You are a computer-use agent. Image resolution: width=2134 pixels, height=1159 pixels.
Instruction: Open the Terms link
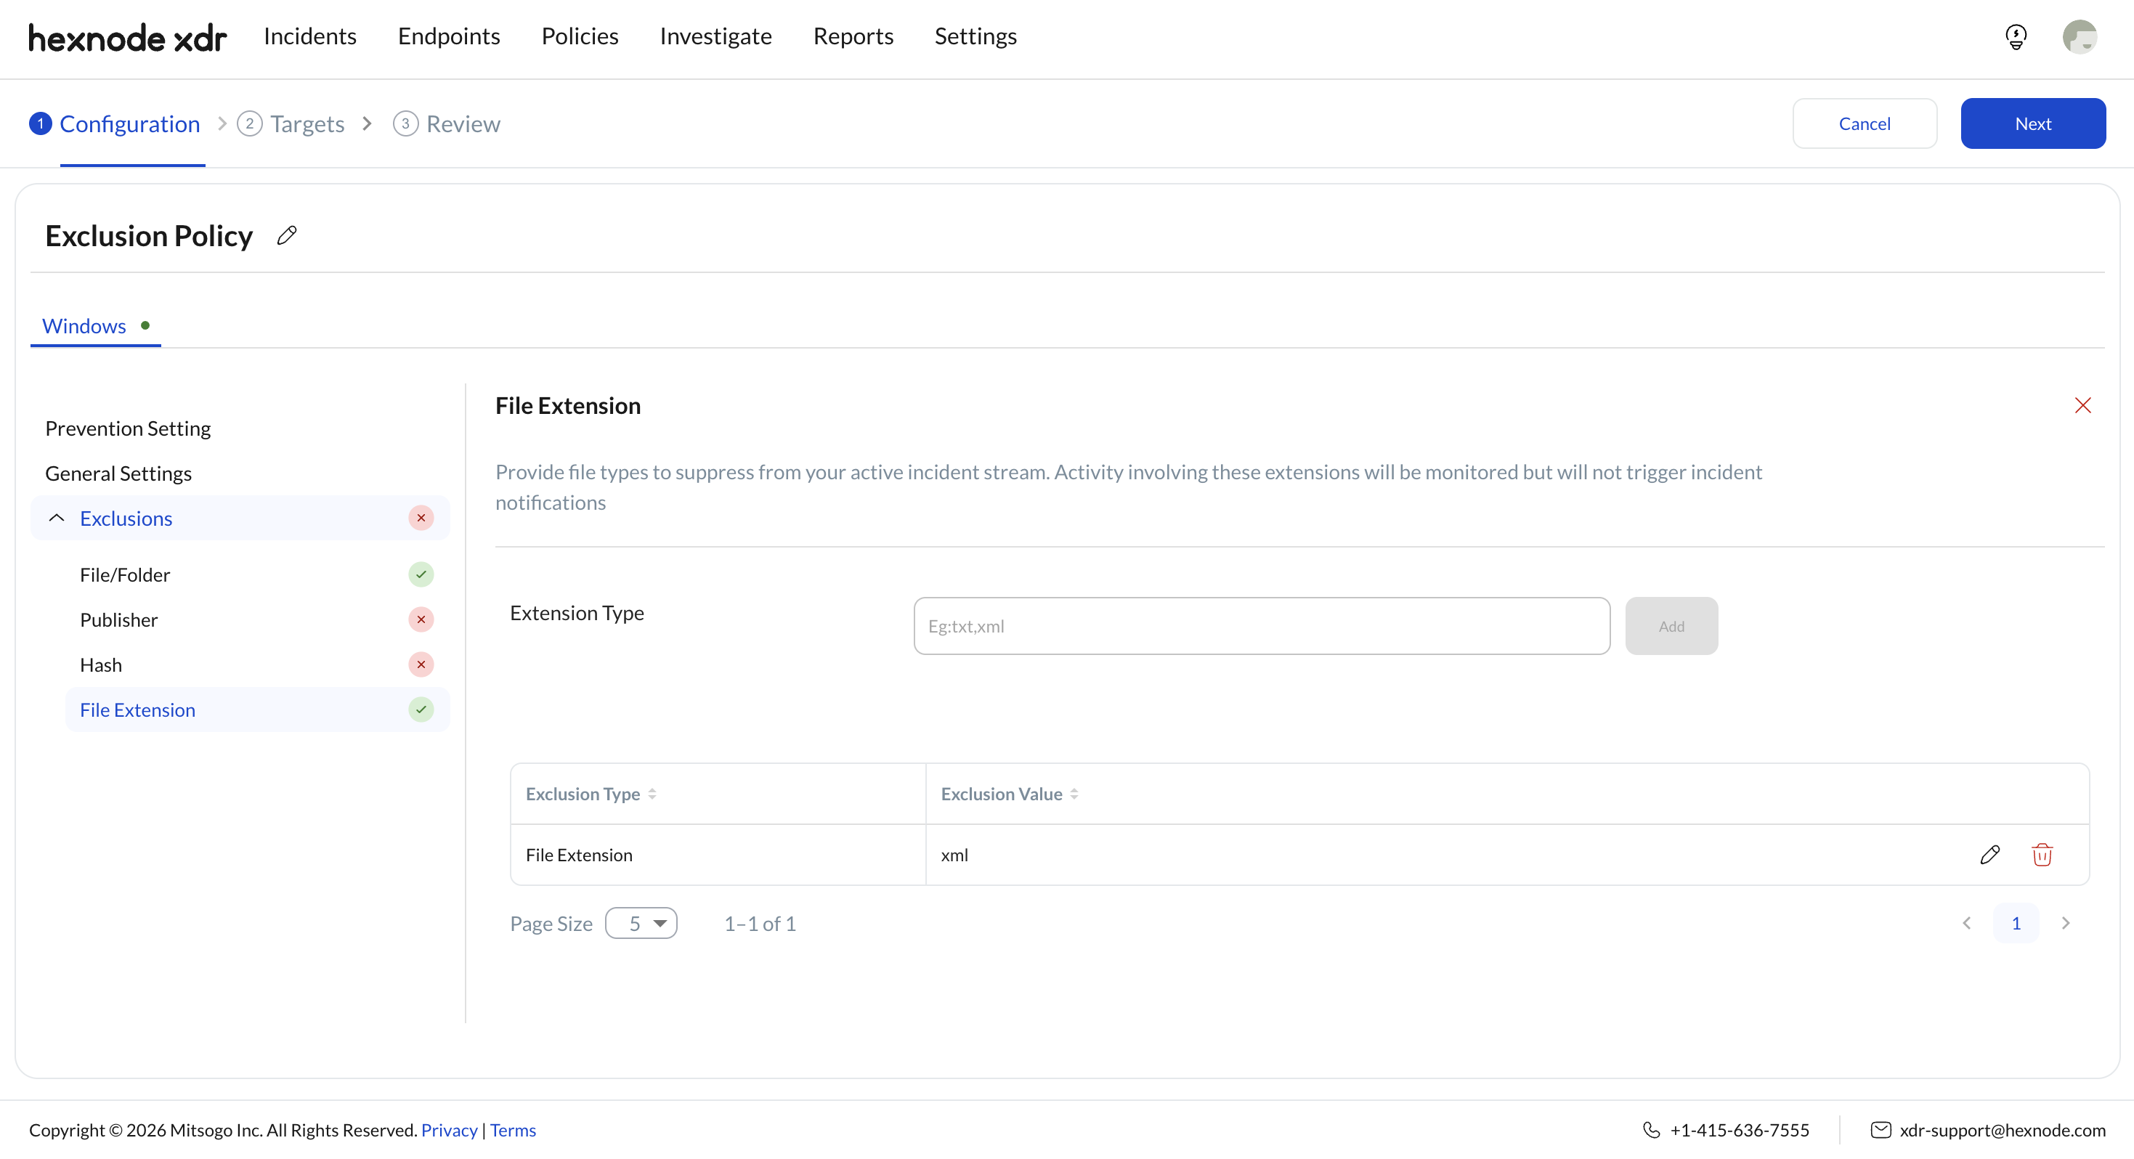pyautogui.click(x=513, y=1130)
